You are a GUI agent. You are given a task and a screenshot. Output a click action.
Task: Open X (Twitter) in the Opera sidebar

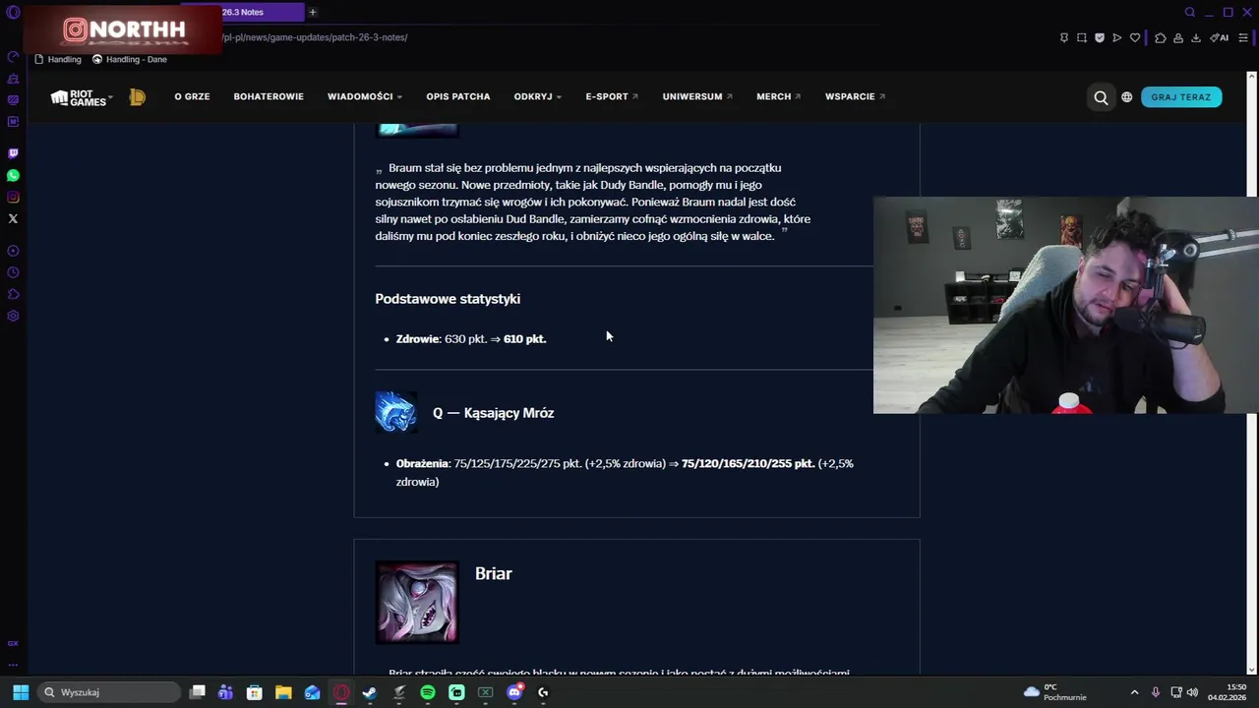(x=13, y=218)
